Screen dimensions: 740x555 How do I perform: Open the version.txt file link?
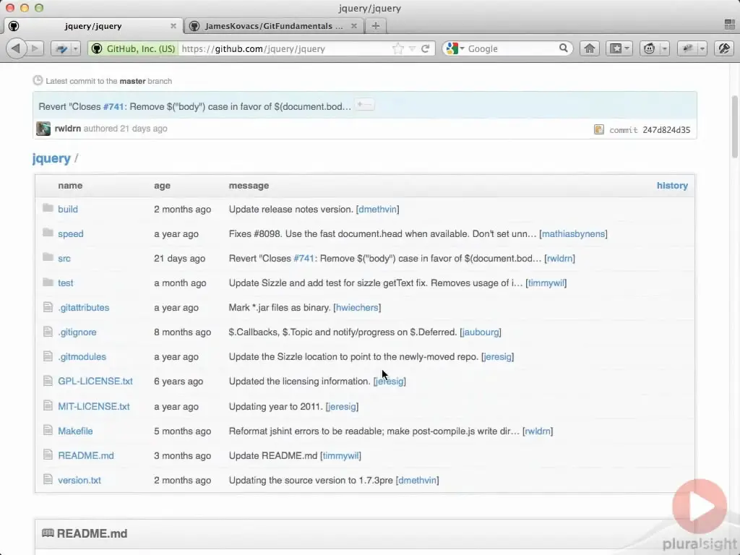point(79,480)
